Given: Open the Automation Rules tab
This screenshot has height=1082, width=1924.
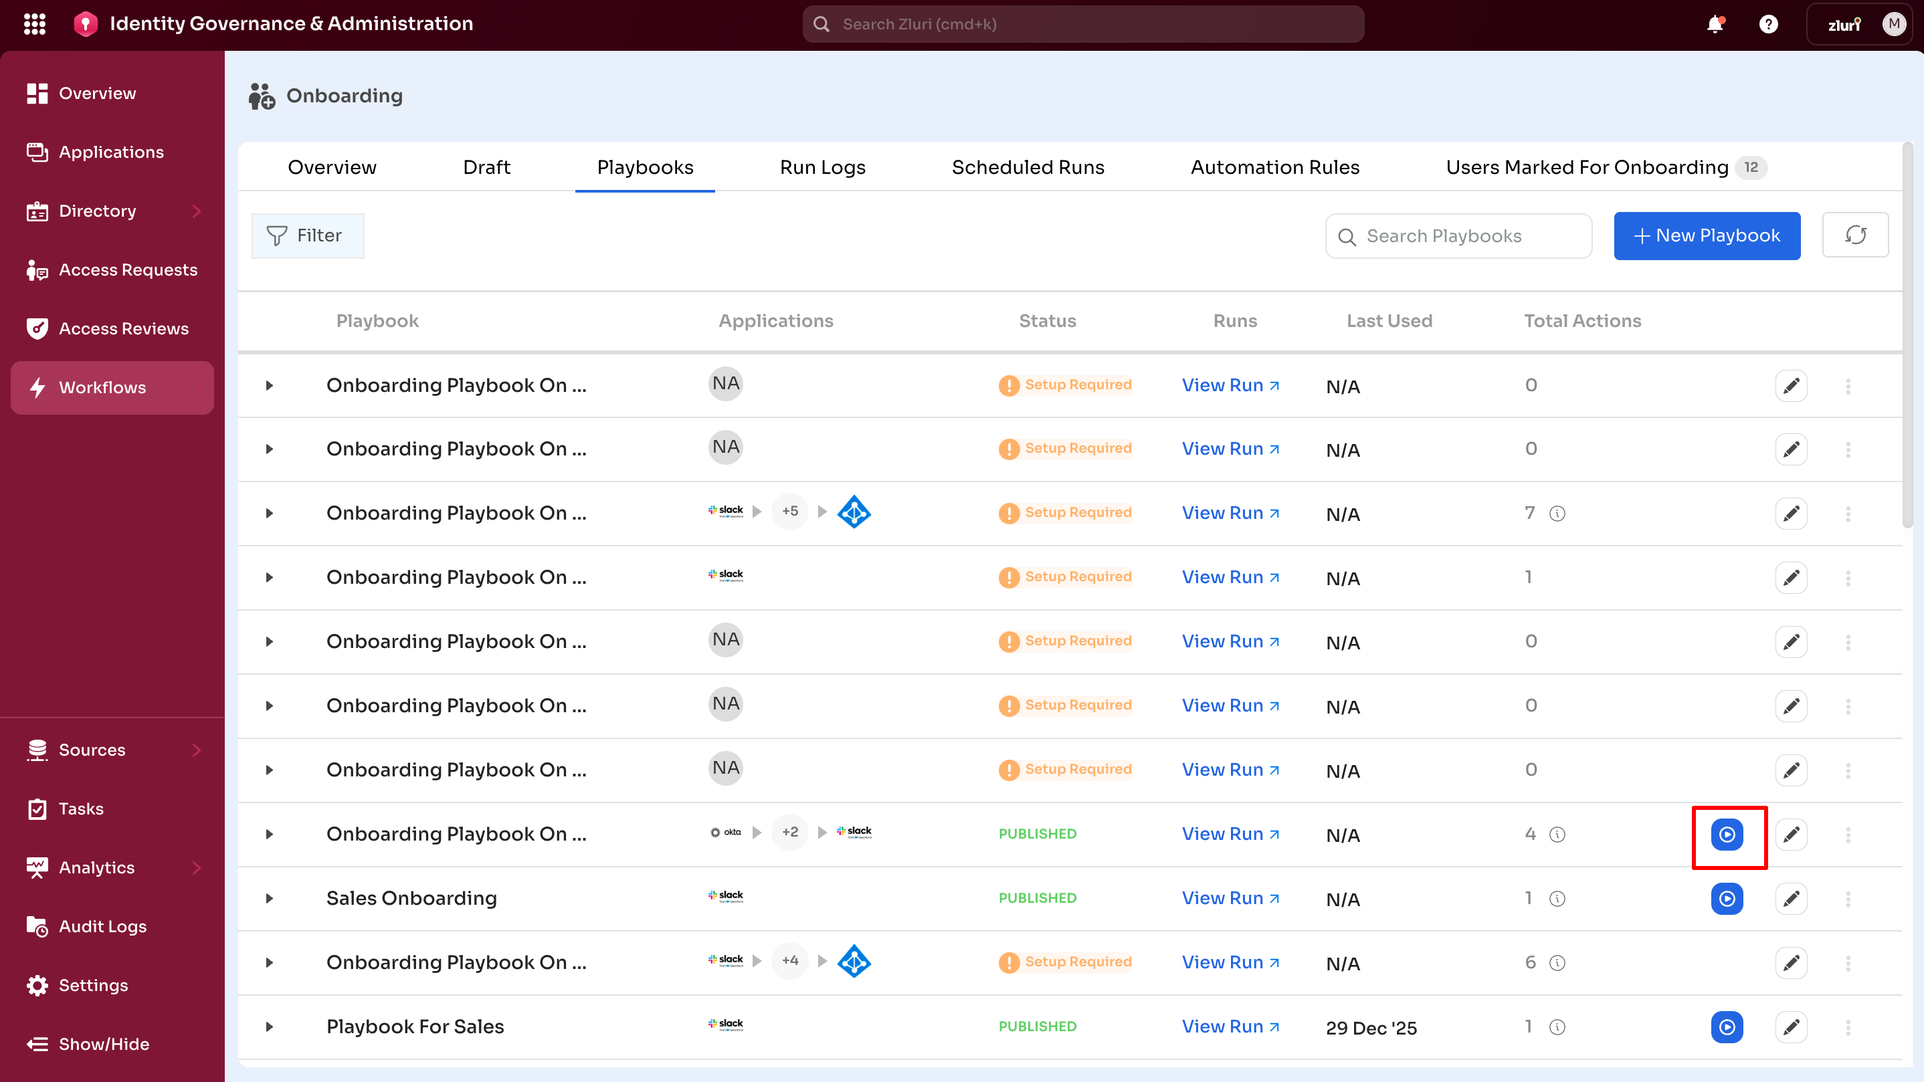Looking at the screenshot, I should pos(1274,167).
